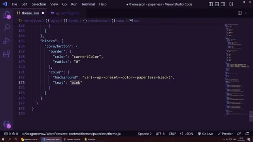Open Customize Layout button
Viewport: 253px width, 142px height.
click(x=231, y=4)
